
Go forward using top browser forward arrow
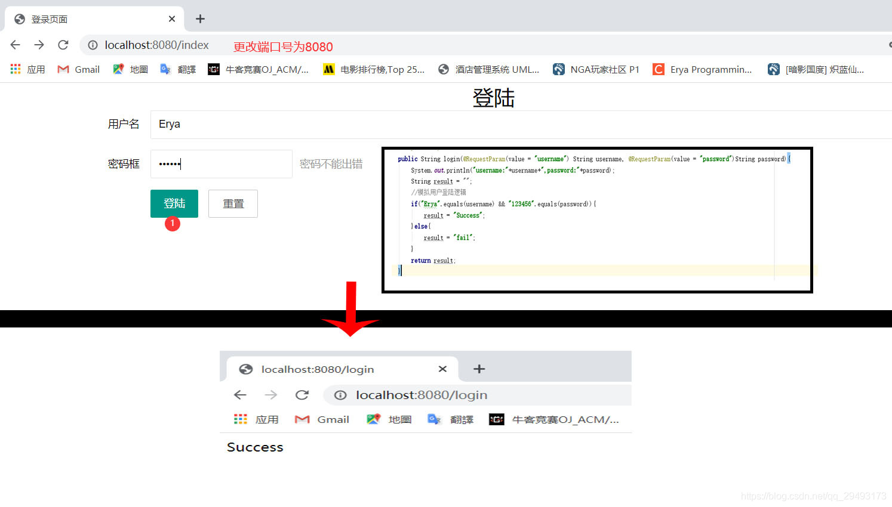click(x=39, y=45)
